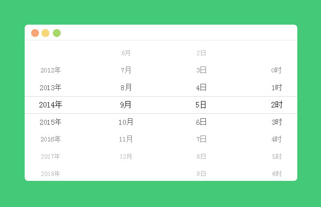The image size is (321, 207).
Task: Click the currently selected 9月 item
Action: [126, 105]
